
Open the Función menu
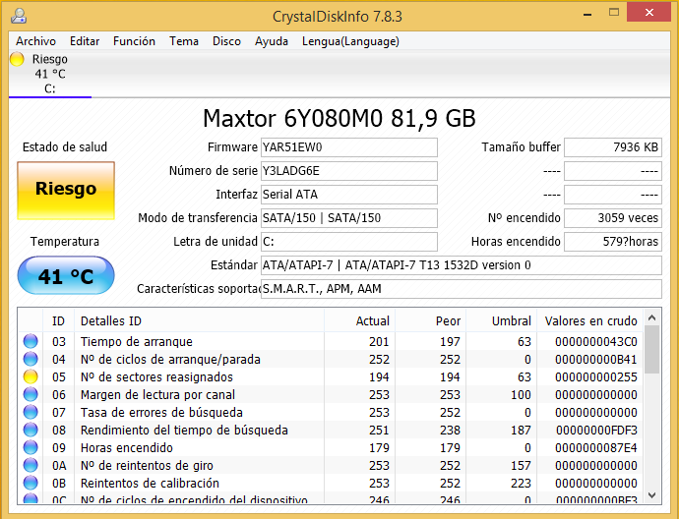point(134,41)
